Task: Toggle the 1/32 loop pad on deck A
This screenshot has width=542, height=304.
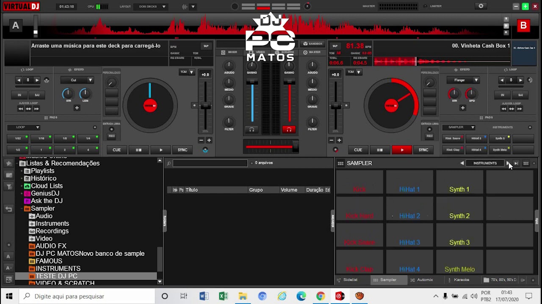Action: tap(18, 138)
